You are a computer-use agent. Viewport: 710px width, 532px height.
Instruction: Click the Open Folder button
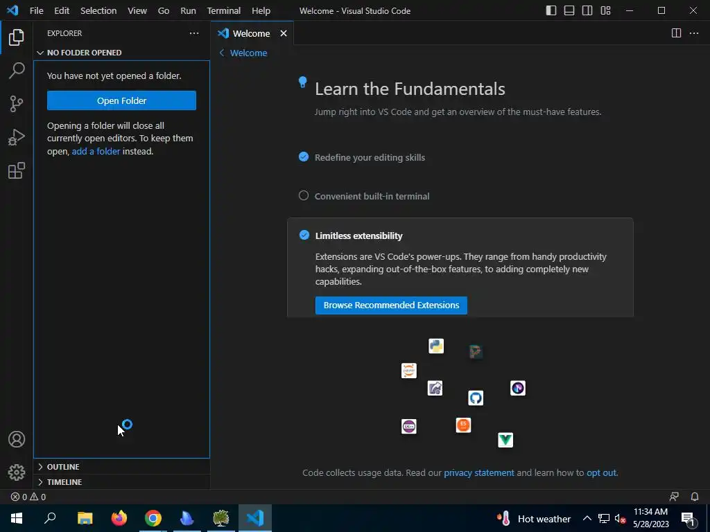click(121, 100)
